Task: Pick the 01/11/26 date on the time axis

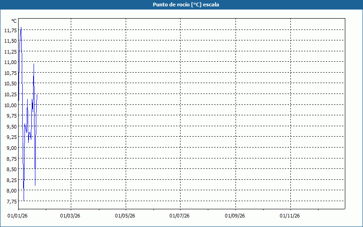Action: click(289, 216)
